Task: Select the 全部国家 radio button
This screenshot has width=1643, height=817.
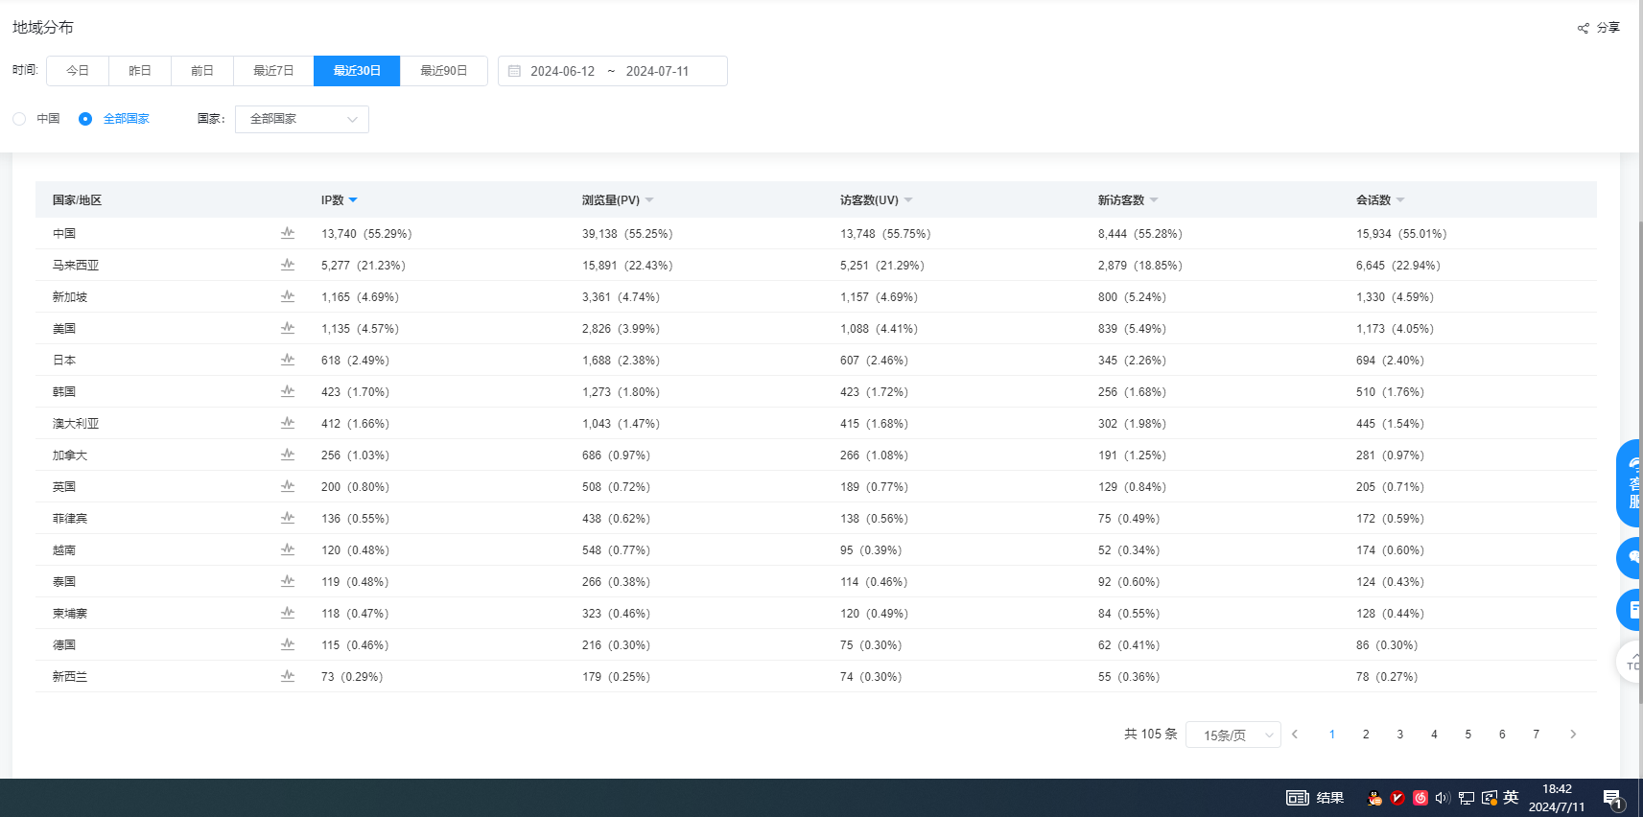Action: (85, 119)
